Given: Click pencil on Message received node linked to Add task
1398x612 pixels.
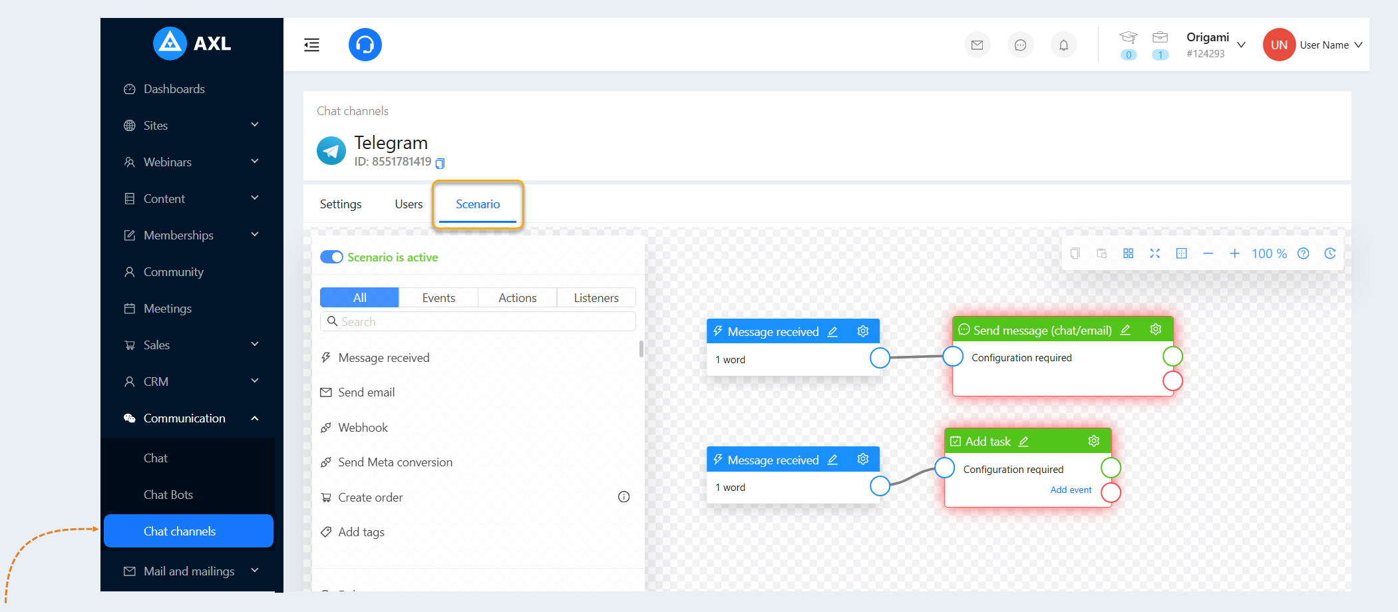Looking at the screenshot, I should (x=832, y=460).
